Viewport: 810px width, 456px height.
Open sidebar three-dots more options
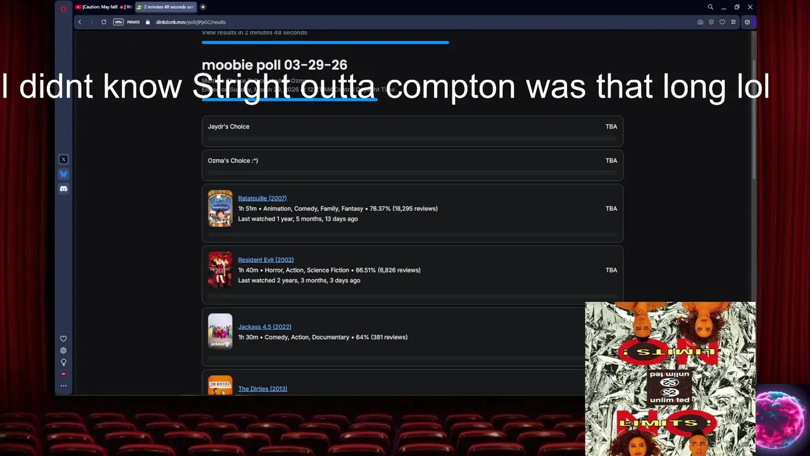63,386
